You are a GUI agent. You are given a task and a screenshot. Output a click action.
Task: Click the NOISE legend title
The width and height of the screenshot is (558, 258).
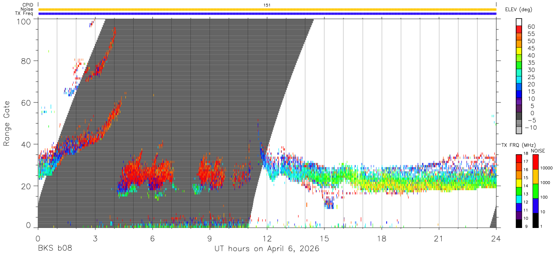(x=538, y=151)
